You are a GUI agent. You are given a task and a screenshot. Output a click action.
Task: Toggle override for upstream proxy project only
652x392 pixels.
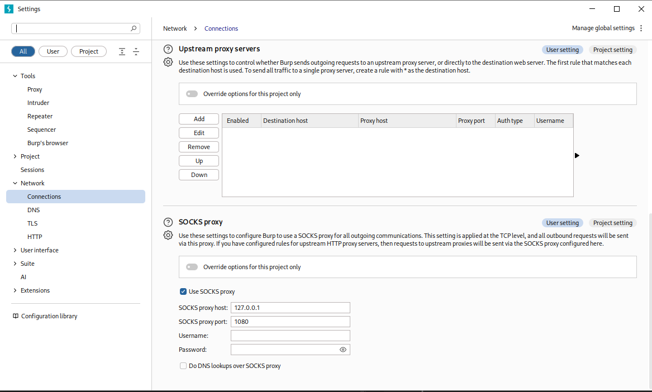[x=192, y=94]
